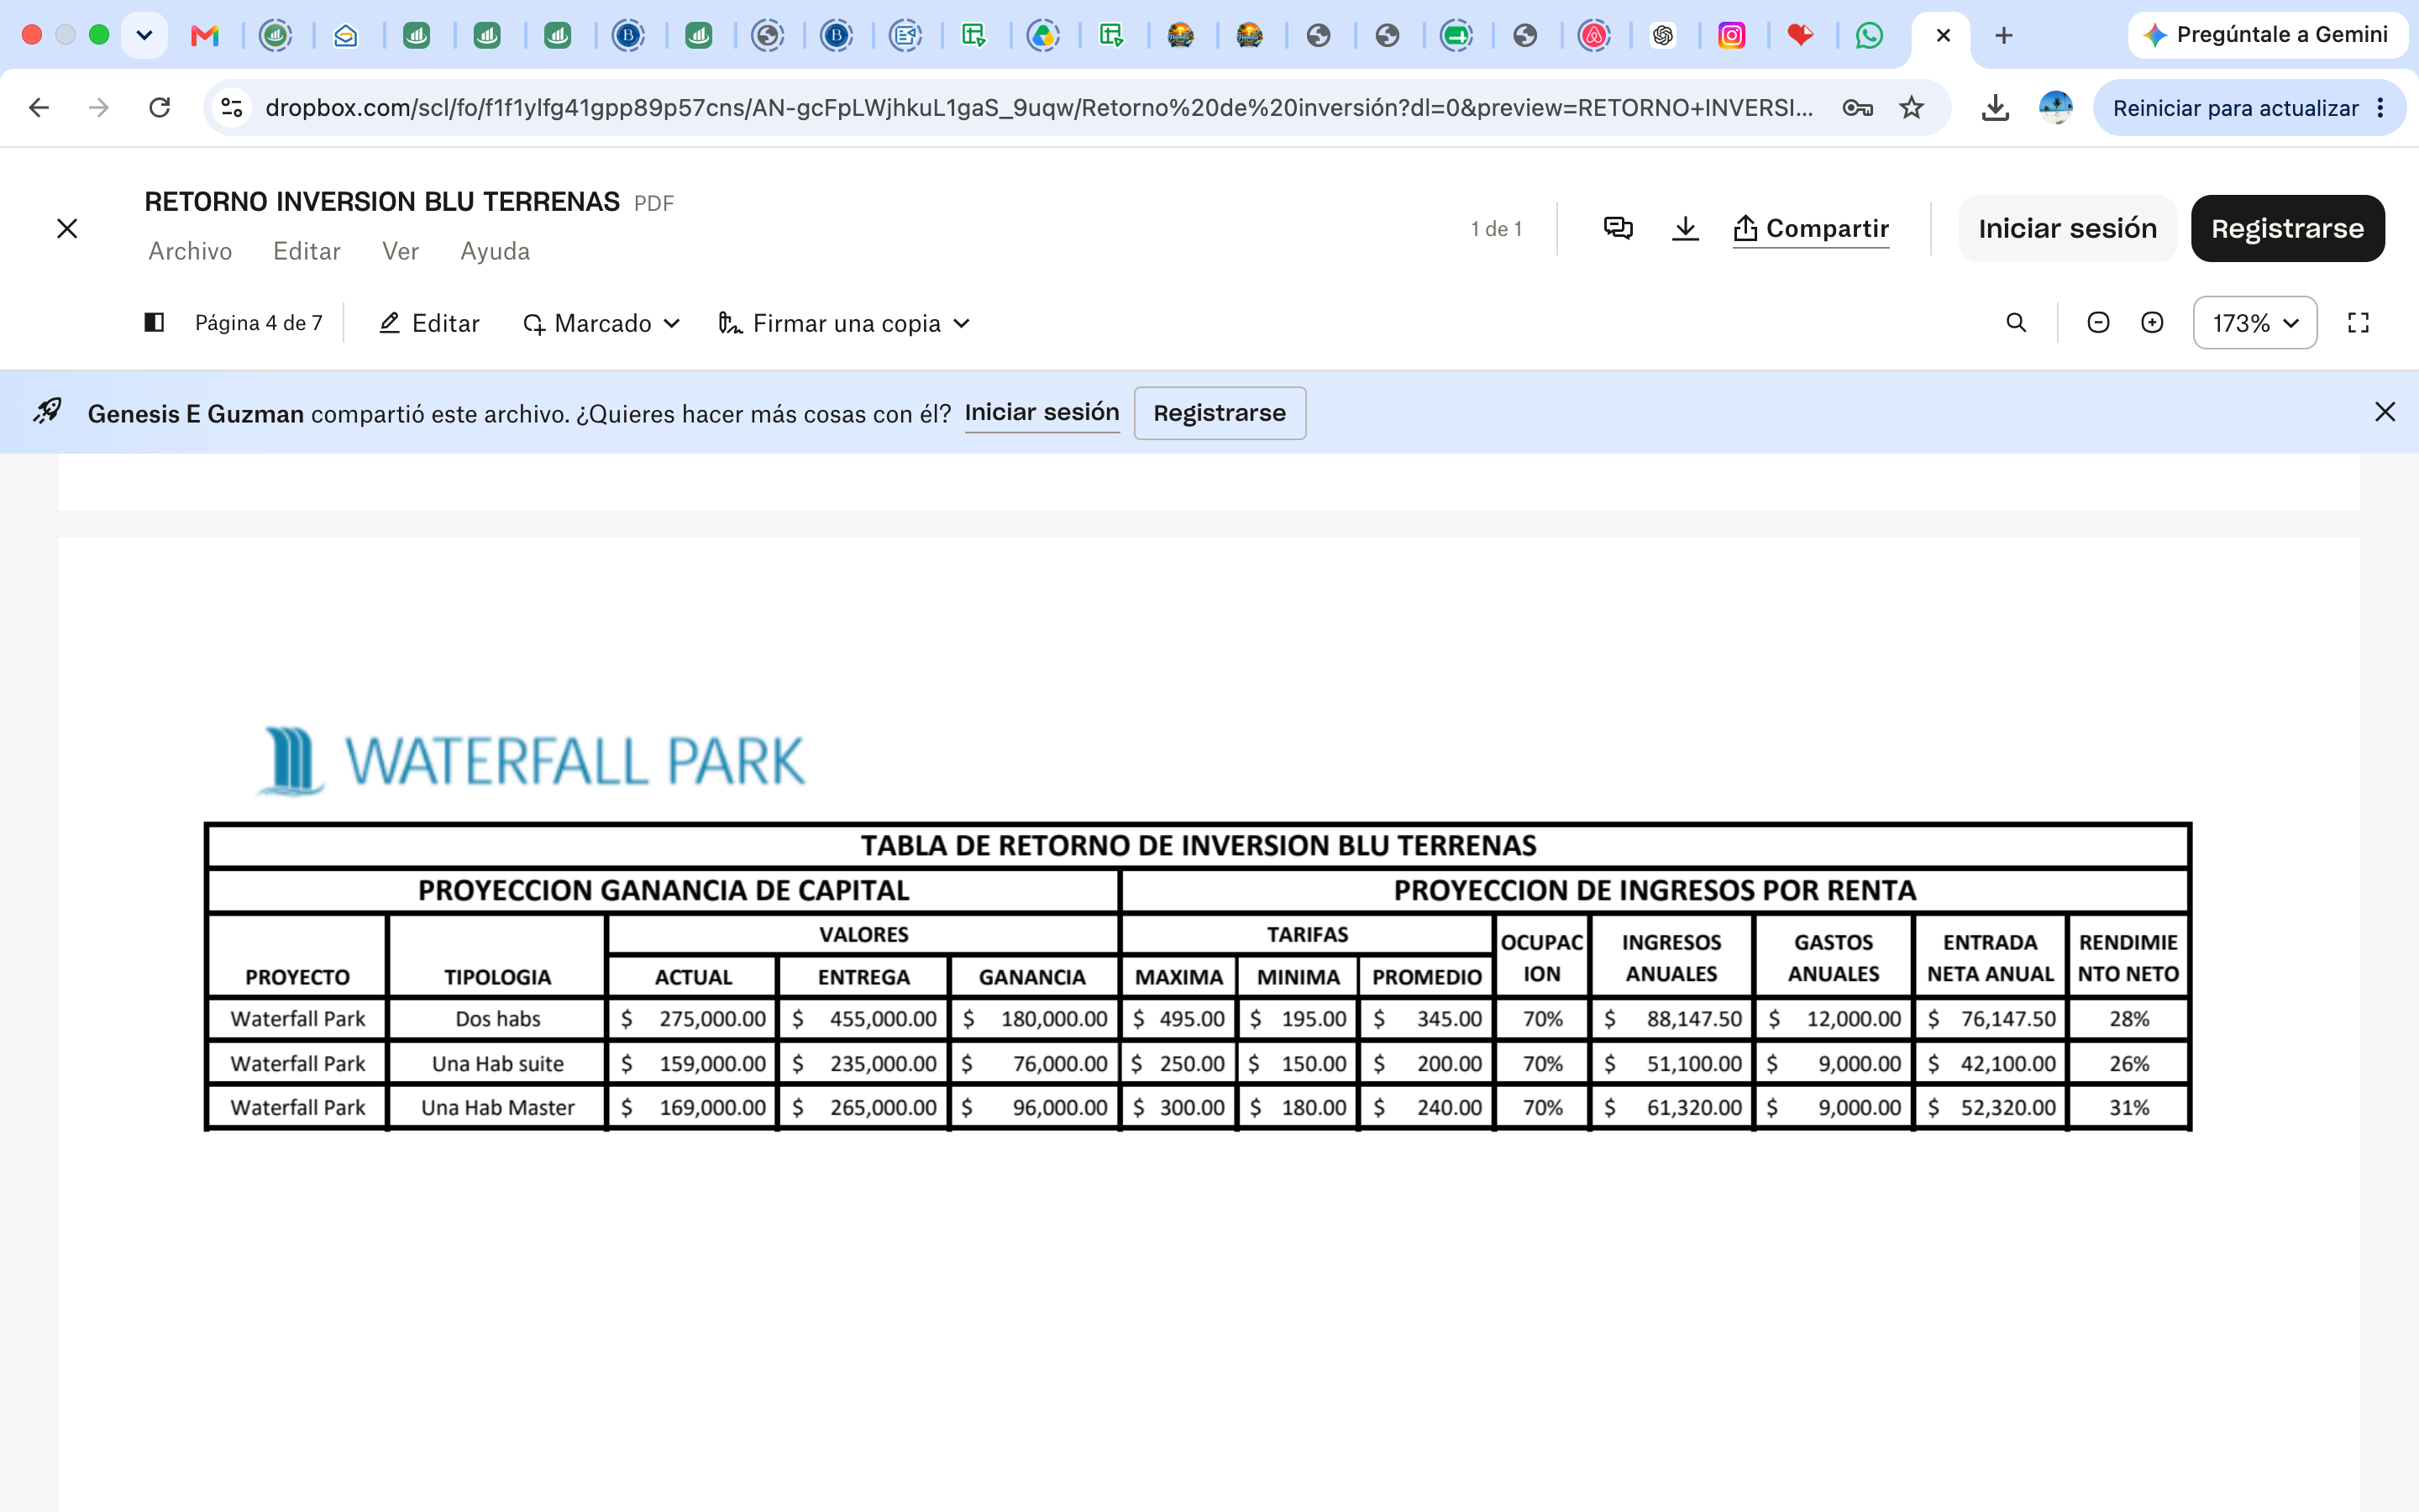
Task: Expand the Marcado dropdown
Action: pyautogui.click(x=601, y=323)
